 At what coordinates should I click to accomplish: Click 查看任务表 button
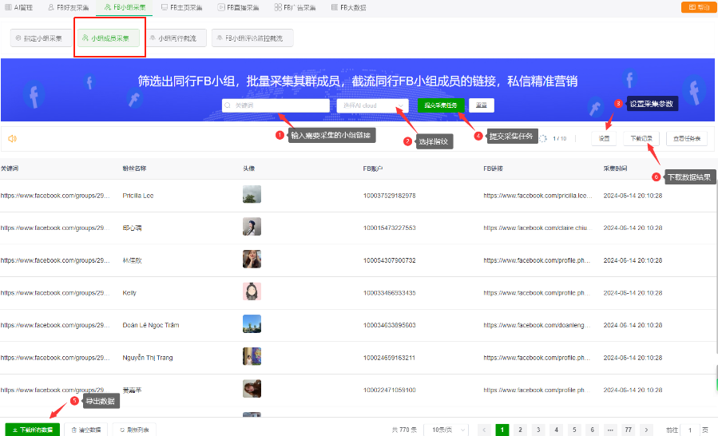686,138
